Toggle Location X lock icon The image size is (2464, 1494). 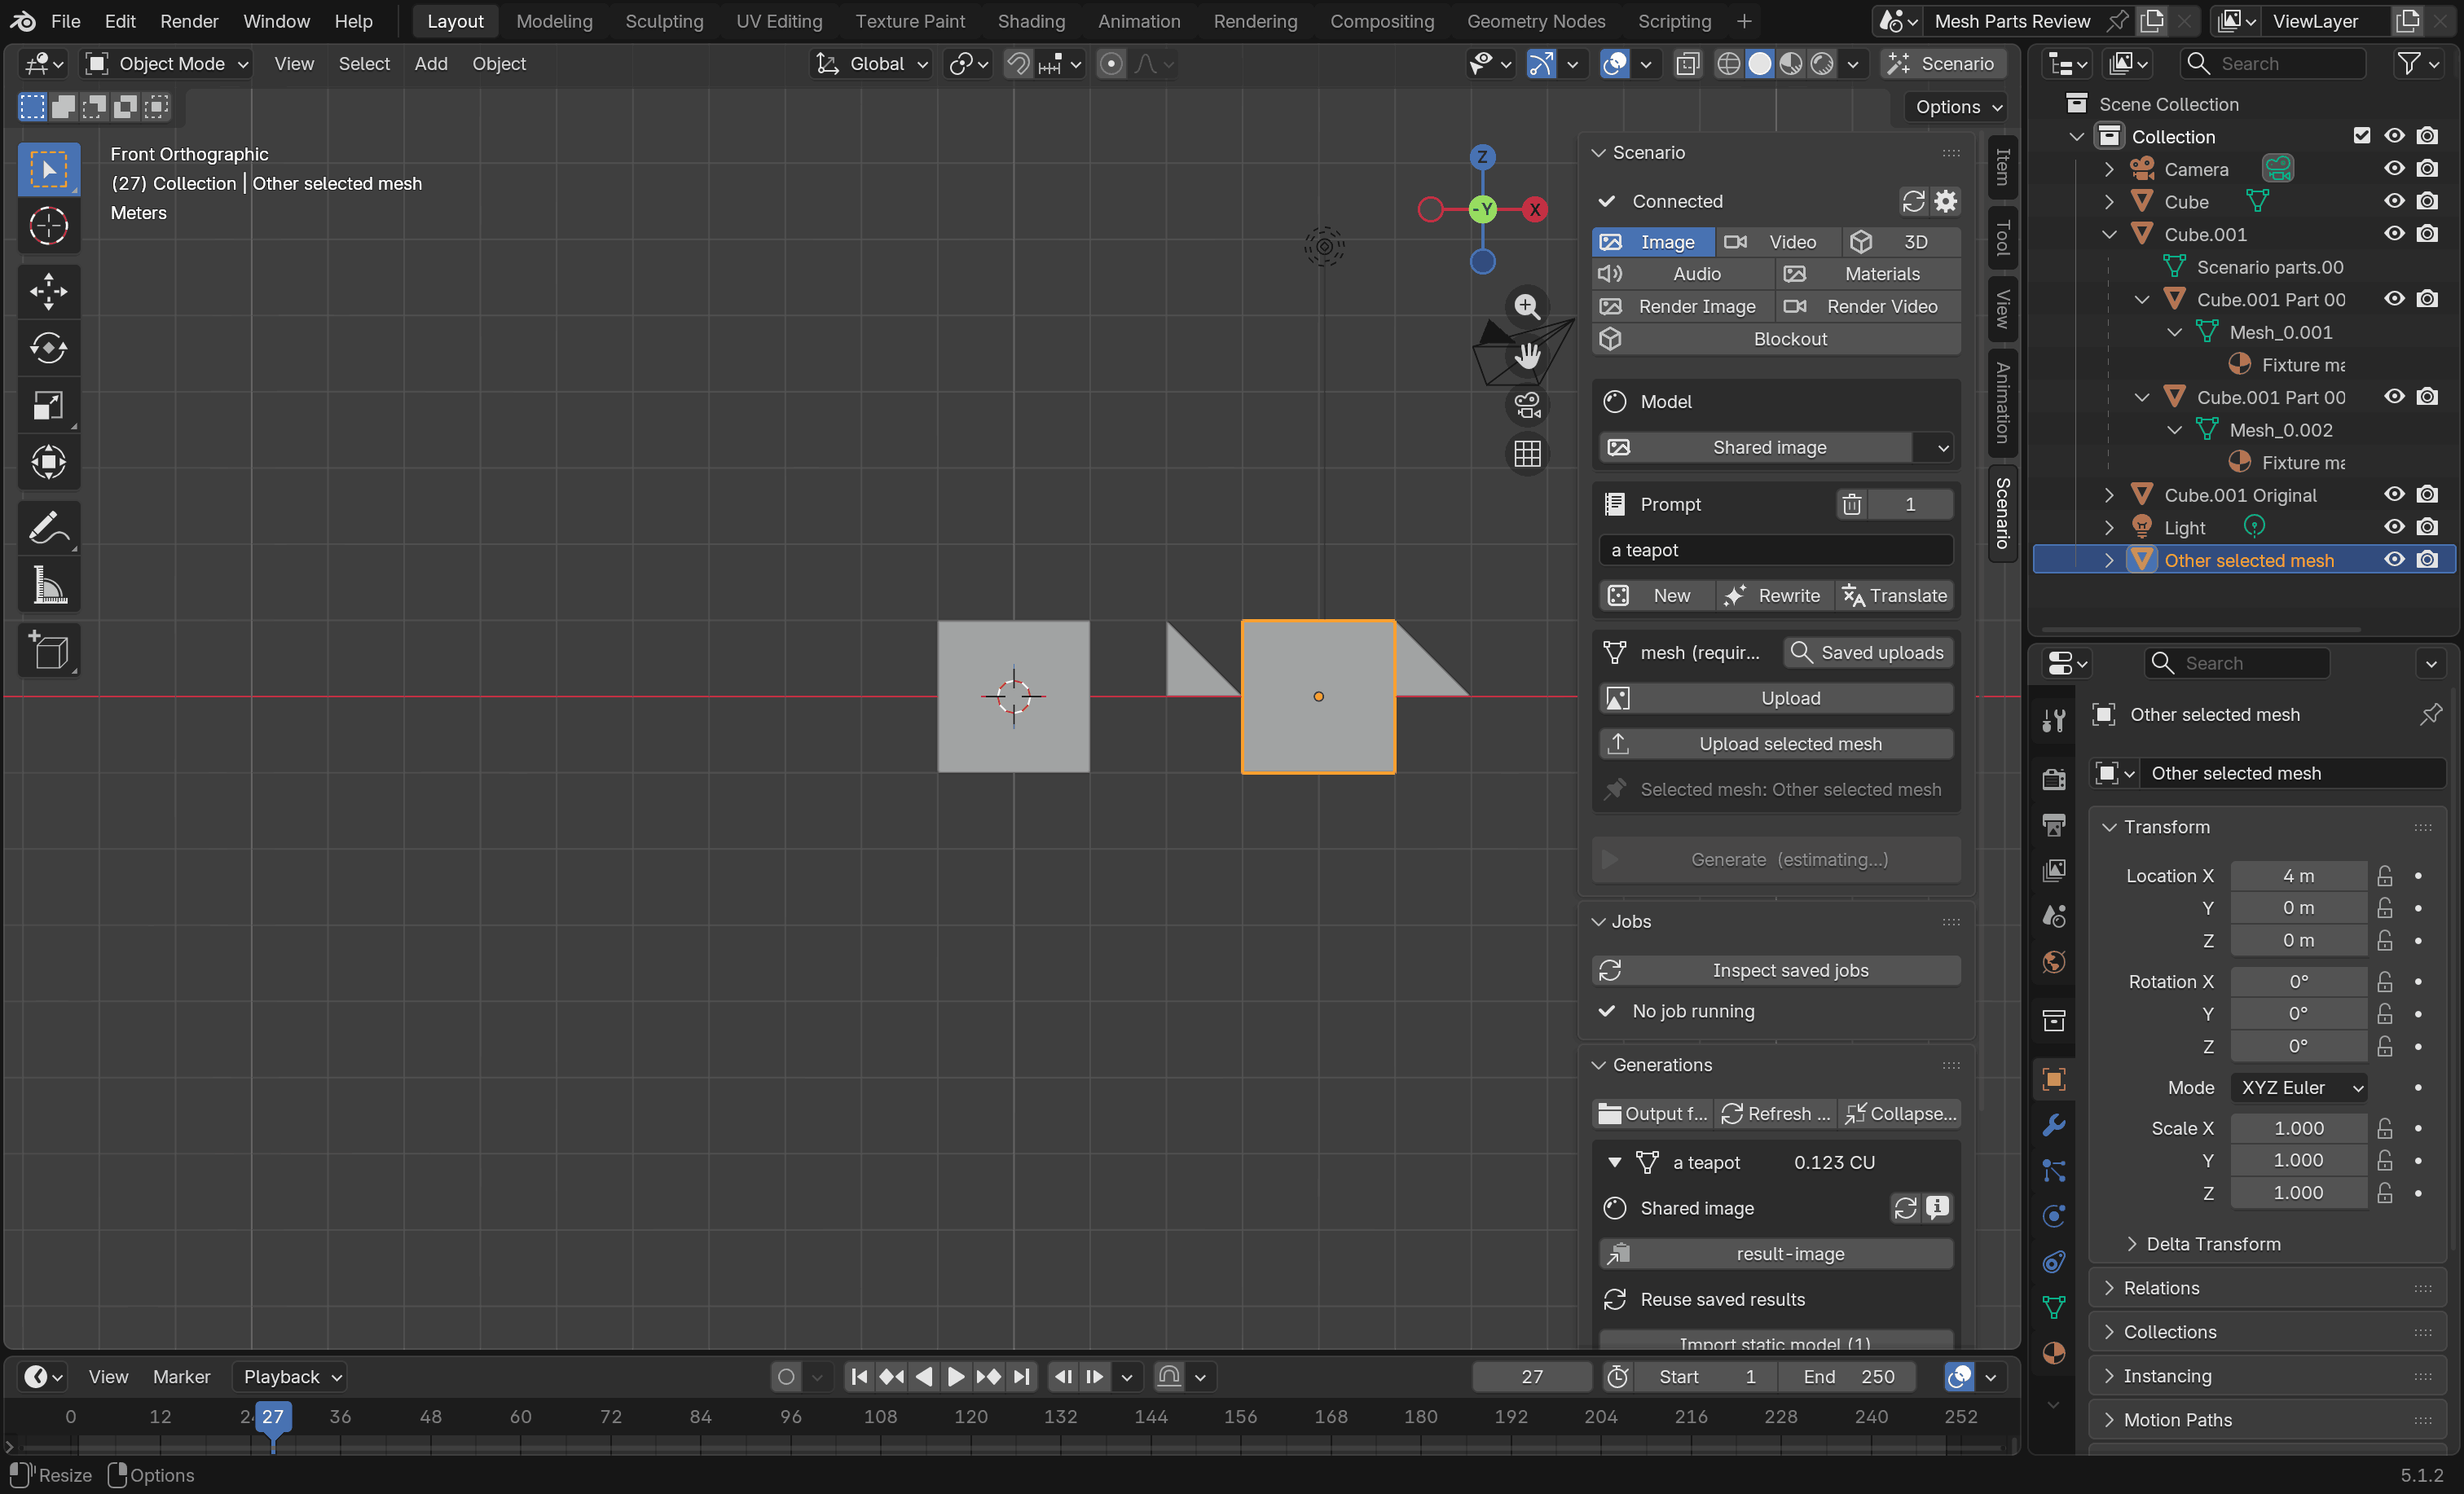(2385, 875)
